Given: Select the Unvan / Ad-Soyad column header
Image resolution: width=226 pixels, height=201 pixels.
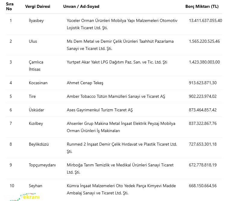Looking at the screenshot, I should [x=81, y=6].
